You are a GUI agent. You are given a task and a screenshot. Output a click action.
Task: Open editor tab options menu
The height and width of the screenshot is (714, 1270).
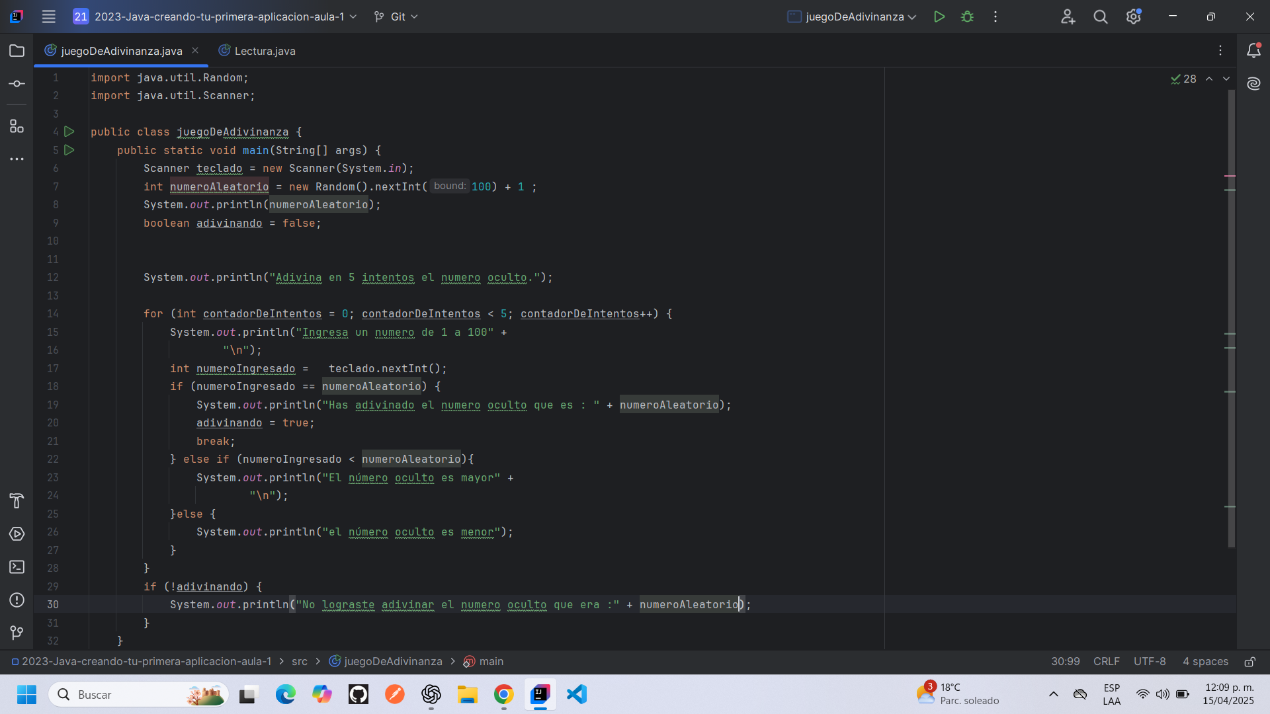tap(1220, 51)
